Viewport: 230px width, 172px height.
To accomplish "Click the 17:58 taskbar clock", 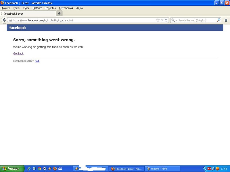I will click(224, 169).
